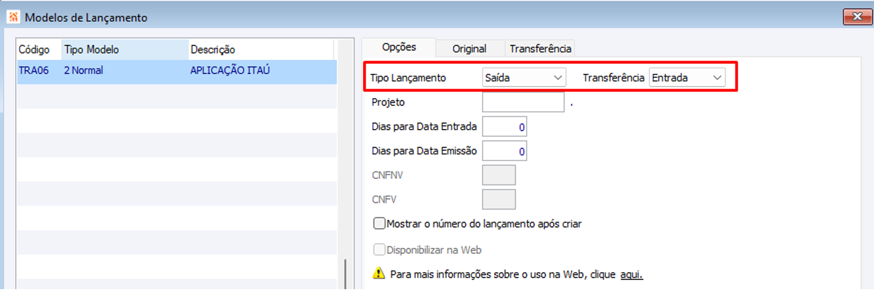Select the Transferência tab
The height and width of the screenshot is (293, 874).
tap(540, 49)
